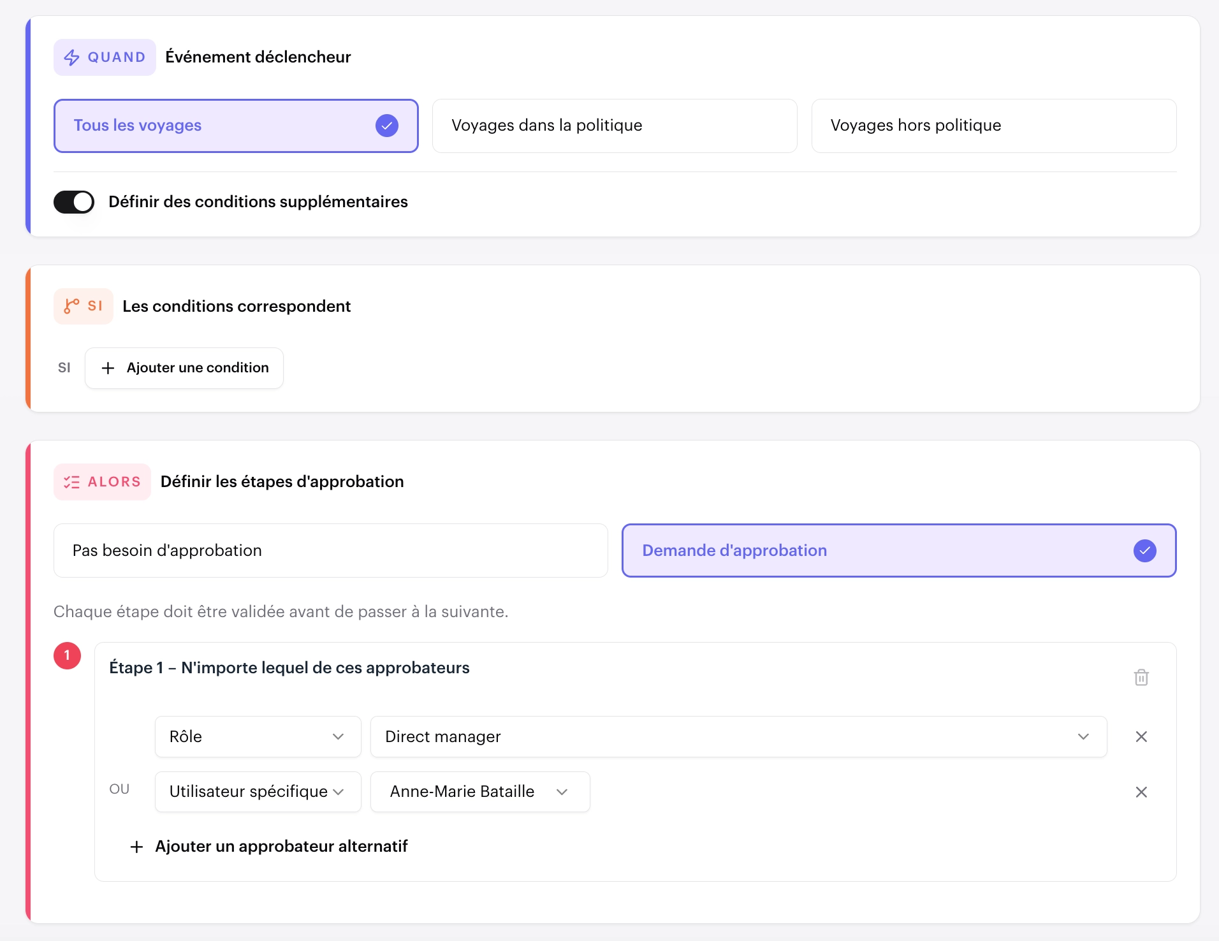Click the checklist ALORS badge

(x=102, y=482)
